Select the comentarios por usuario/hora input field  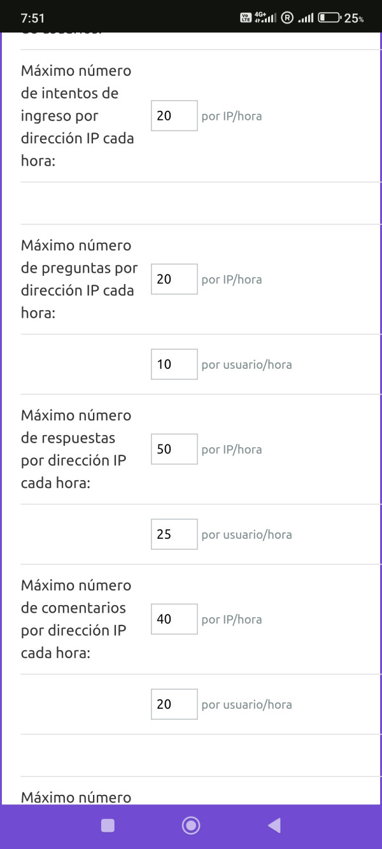point(174,704)
